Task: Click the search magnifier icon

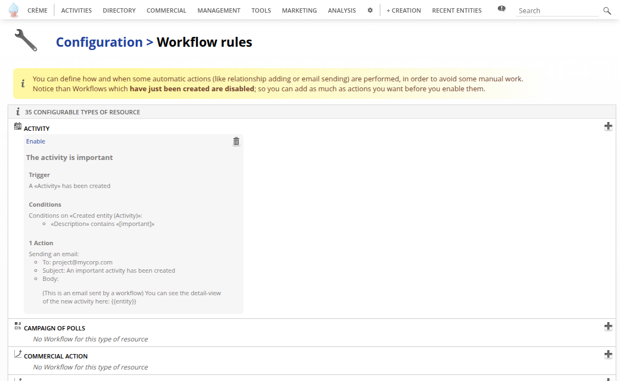Action: point(607,10)
